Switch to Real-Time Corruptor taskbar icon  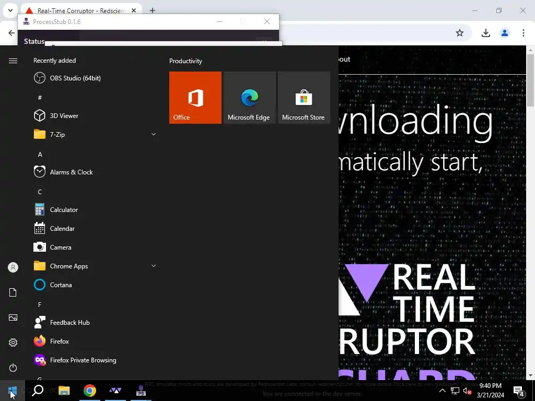click(x=115, y=391)
